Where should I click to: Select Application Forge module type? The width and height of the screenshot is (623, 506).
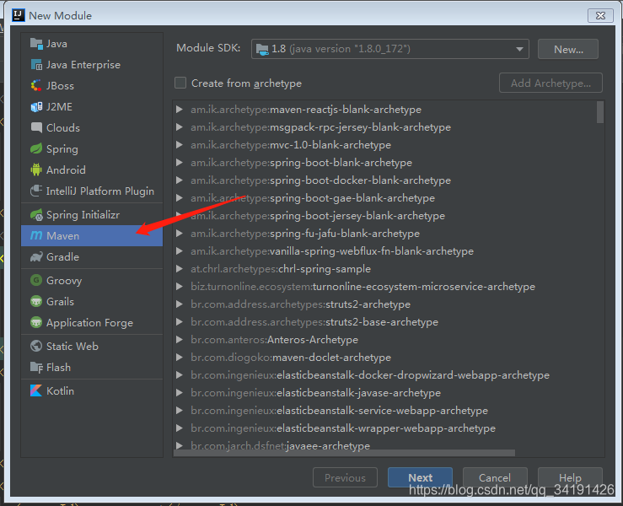click(92, 323)
